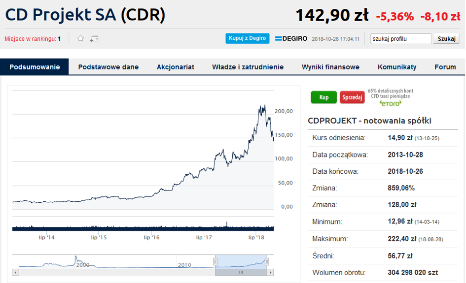The height and width of the screenshot is (283, 466).
Task: Click the Kurs odniesienia value 14,90 zł
Action: [x=400, y=138]
